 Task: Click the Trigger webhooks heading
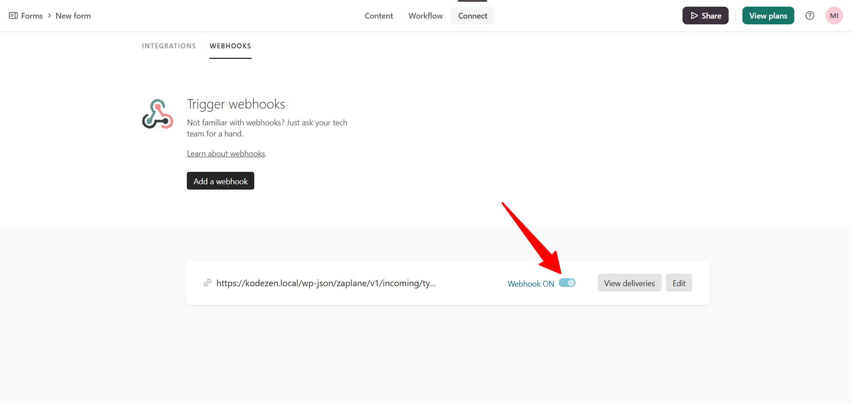point(236,104)
